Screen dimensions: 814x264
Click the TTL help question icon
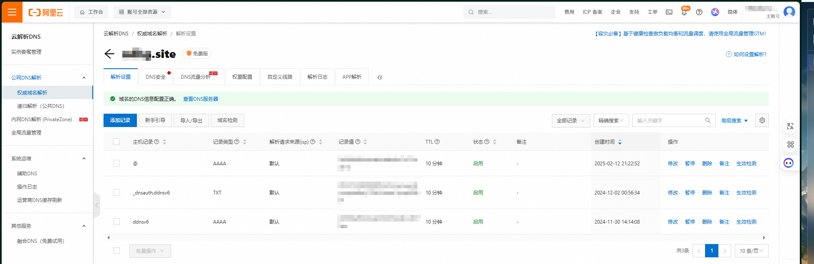437,142
